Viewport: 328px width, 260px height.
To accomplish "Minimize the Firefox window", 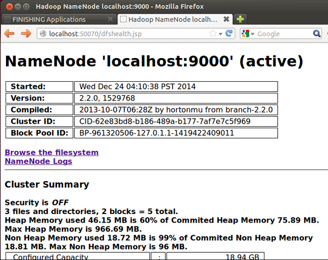I will [x=18, y=7].
